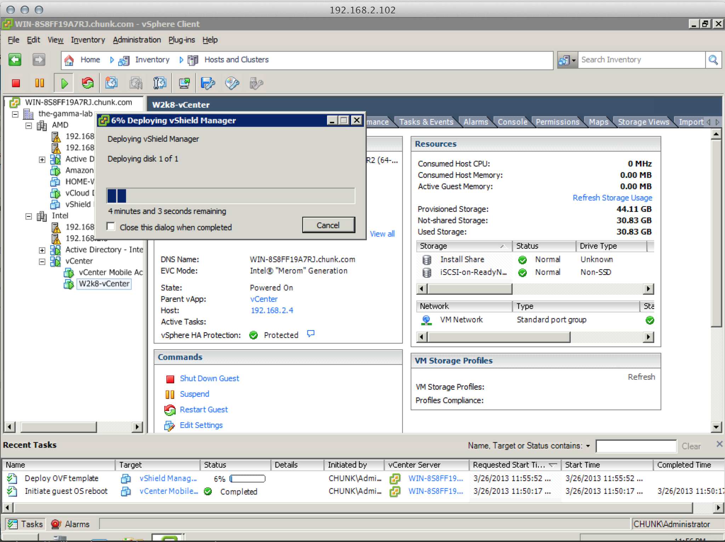Screen dimensions: 725x542
Task: Open the Administration menu
Action: (x=137, y=40)
